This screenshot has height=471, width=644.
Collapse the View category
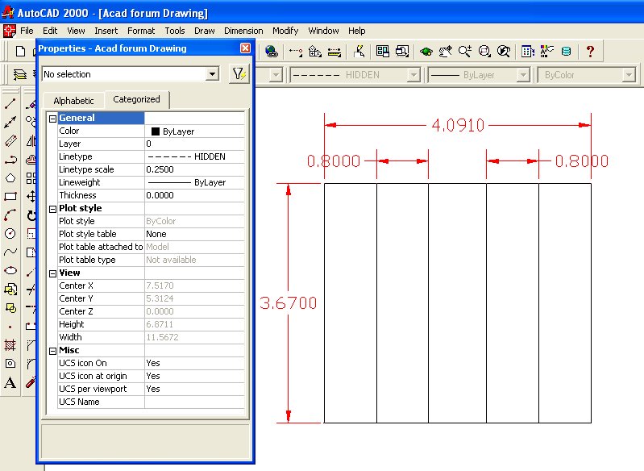(53, 273)
